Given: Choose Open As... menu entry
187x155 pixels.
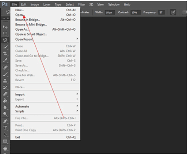Looking at the screenshot, I should point(45,30).
